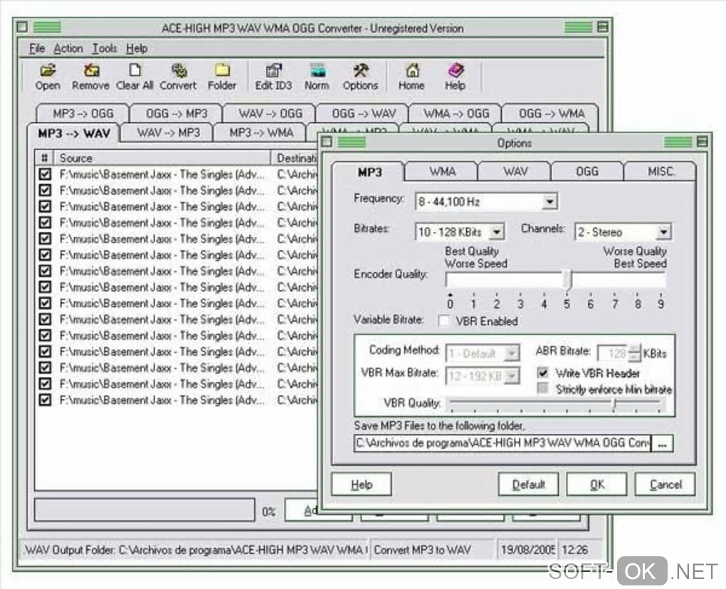726x589 pixels.
Task: Click Options dialog title bar right button
Action: [702, 142]
